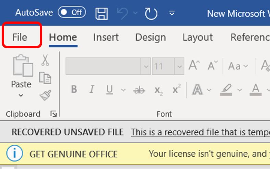This screenshot has height=169, width=270.
Task: Apply Superscript formatting
Action: 177,89
